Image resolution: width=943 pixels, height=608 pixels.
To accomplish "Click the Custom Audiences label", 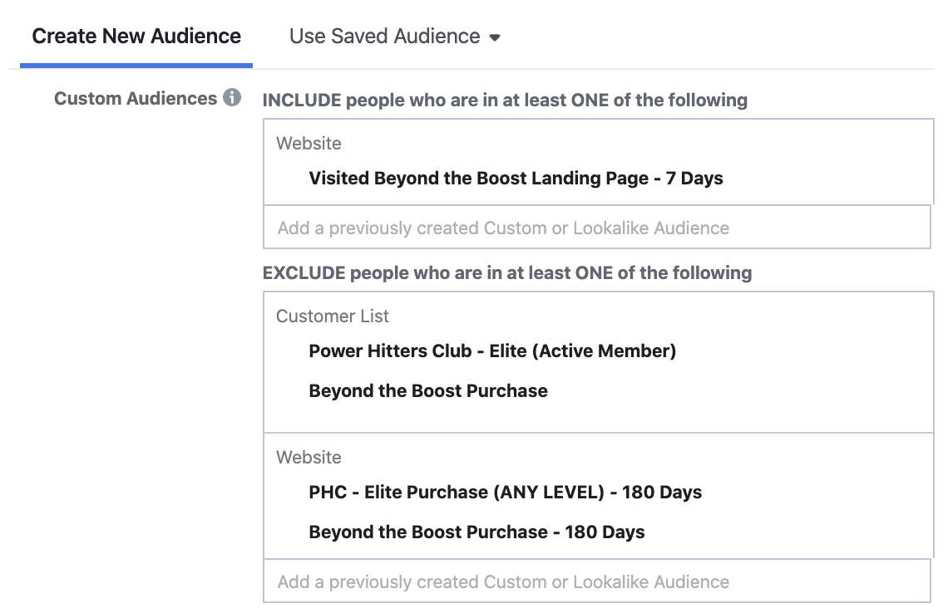I will [x=136, y=99].
